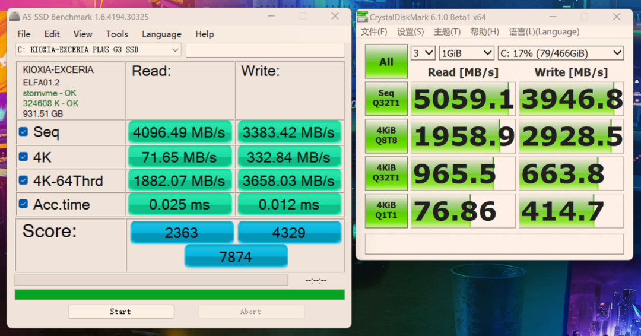
Task: Expand the 1GiB test size dropdown
Action: [x=467, y=53]
